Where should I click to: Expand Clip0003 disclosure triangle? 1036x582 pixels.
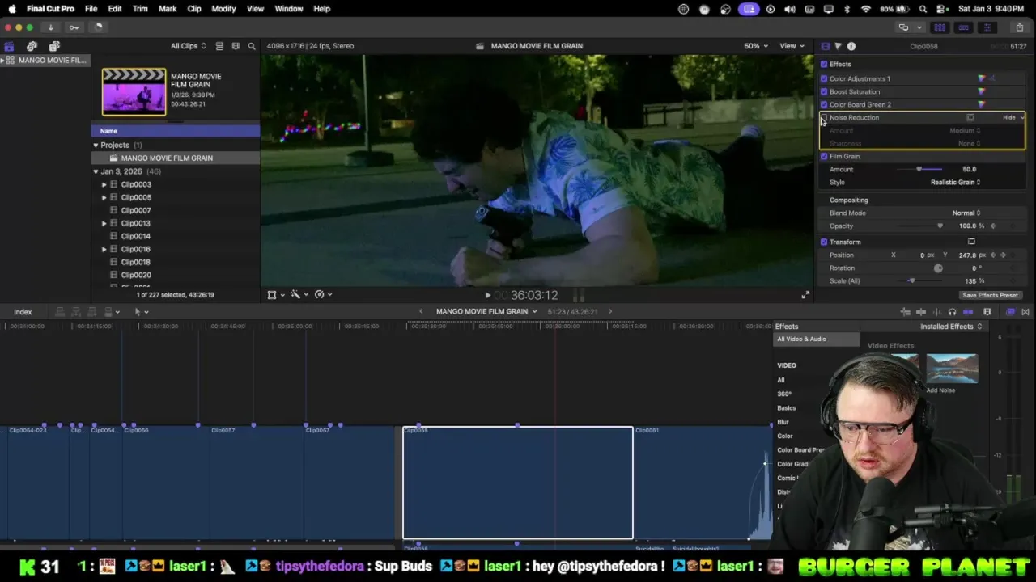point(104,184)
